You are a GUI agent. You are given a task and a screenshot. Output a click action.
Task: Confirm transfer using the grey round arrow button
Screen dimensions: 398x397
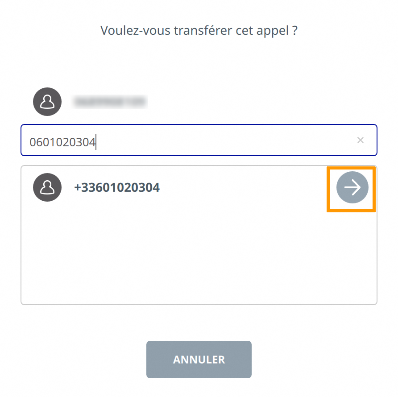(352, 188)
